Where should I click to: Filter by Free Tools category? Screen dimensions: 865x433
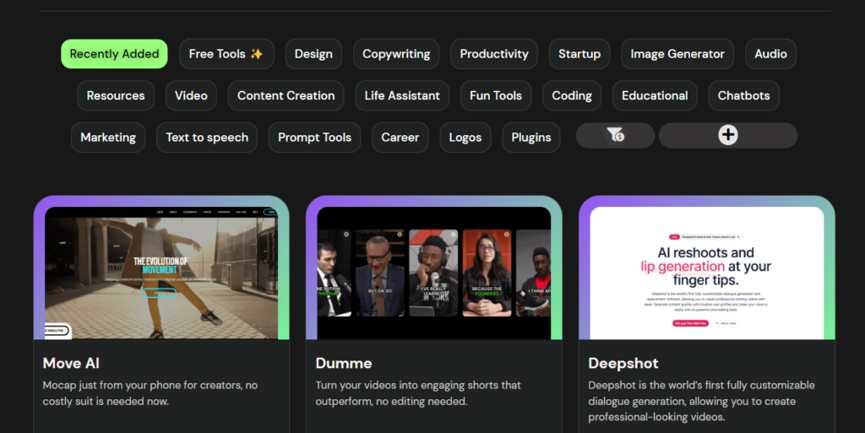pos(226,54)
